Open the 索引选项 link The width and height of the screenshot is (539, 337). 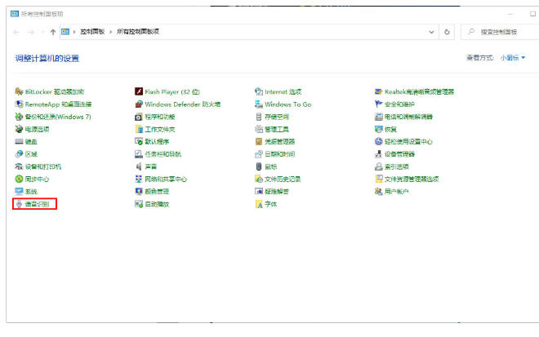pyautogui.click(x=396, y=166)
